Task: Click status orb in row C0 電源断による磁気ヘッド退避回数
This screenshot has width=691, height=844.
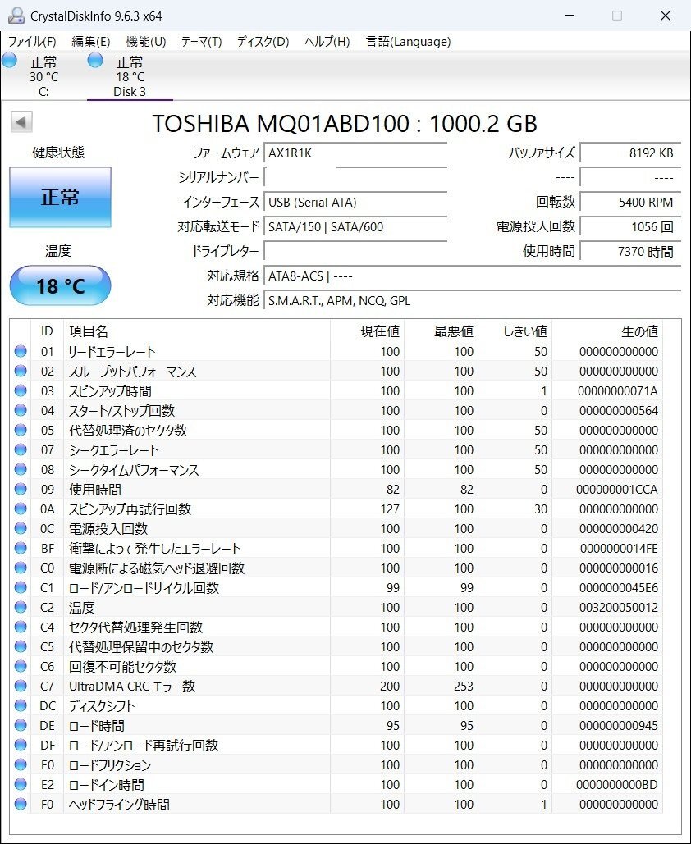Action: 21,568
